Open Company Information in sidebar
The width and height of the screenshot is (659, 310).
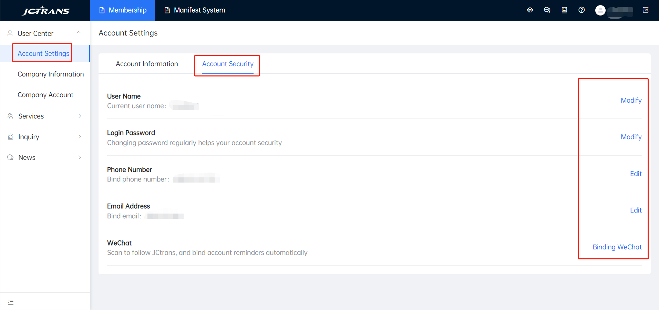click(51, 74)
